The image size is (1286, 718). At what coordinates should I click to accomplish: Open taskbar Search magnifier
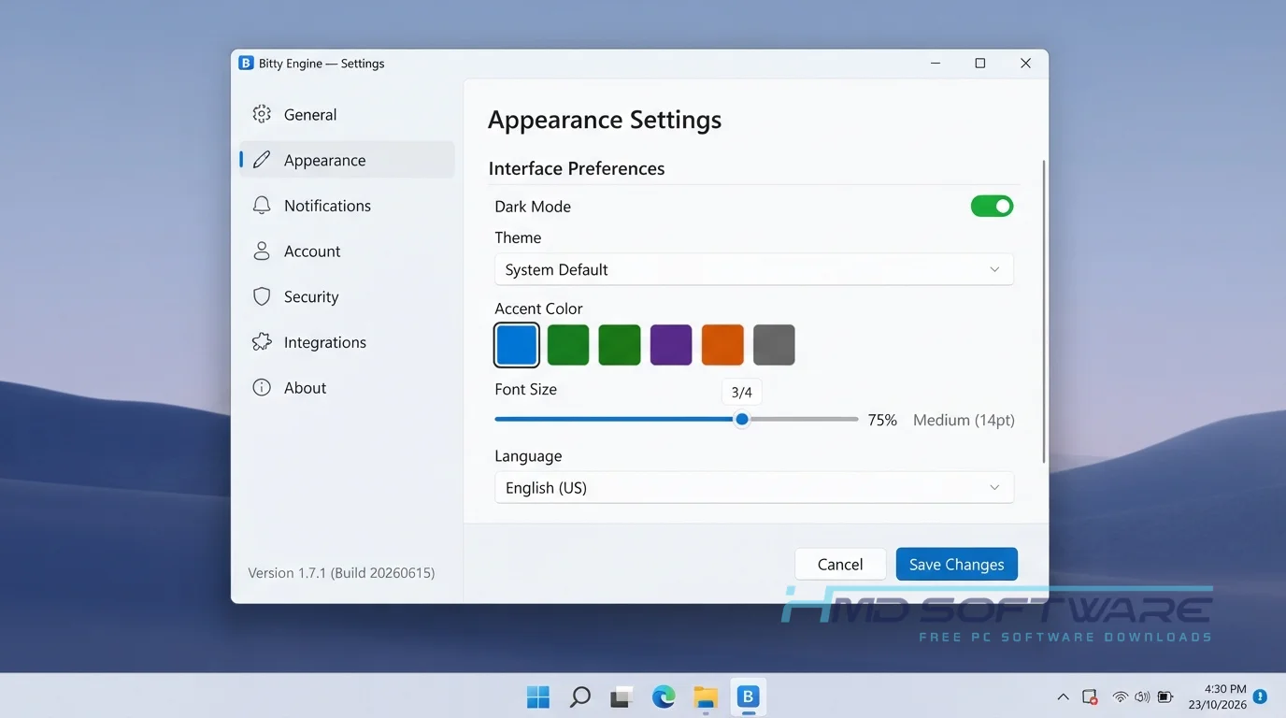pos(580,696)
